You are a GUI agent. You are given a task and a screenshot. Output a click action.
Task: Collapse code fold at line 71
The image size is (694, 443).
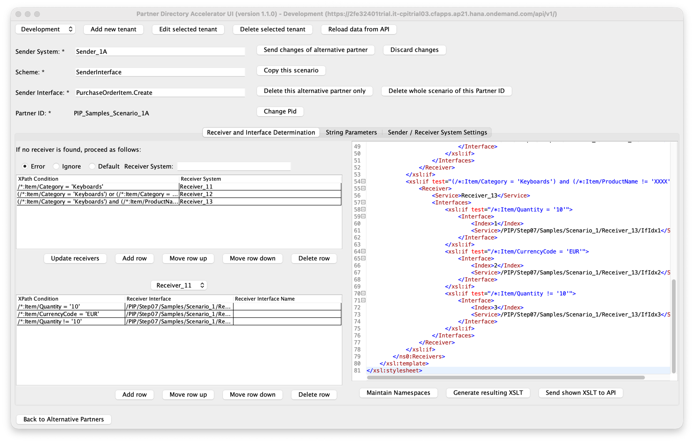click(363, 301)
